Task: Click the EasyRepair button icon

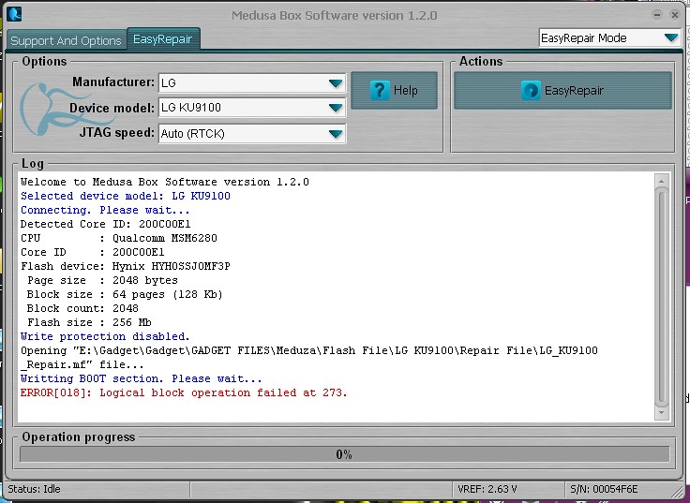Action: point(531,91)
